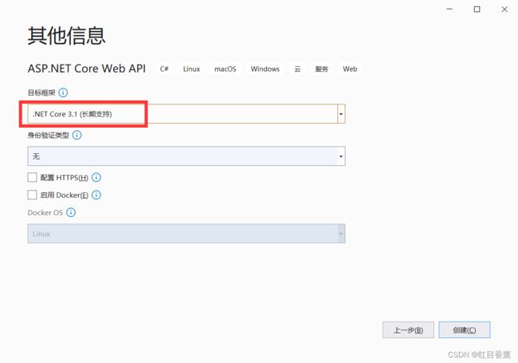
Task: Click the info icon beside 目标框架
Action: [x=63, y=93]
